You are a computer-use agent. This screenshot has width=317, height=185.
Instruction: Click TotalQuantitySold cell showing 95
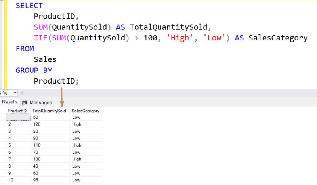pos(50,180)
